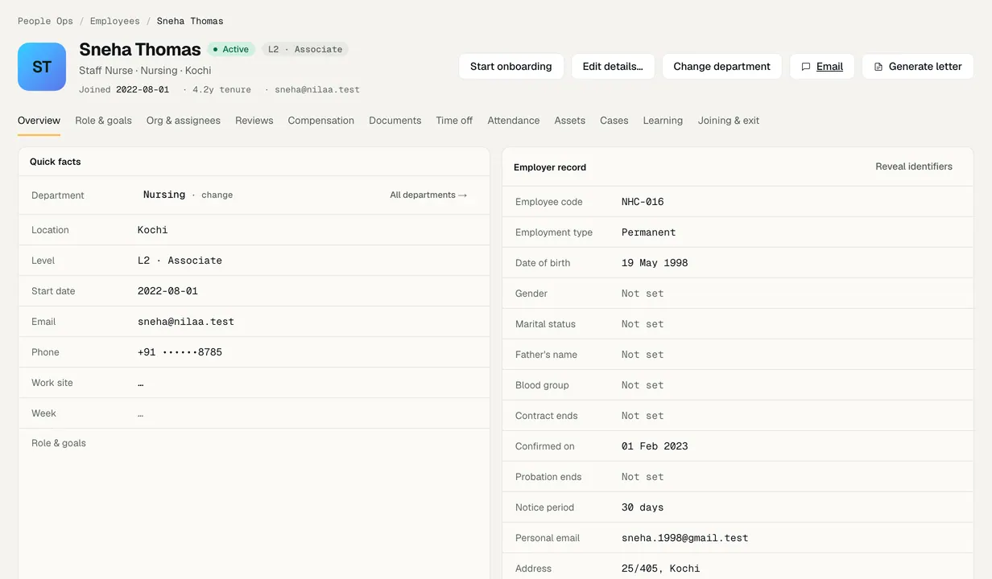
Task: Open the Compensation tab
Action: coord(321,121)
